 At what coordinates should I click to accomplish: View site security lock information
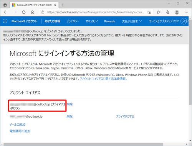(43, 12)
